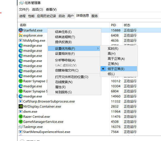Click the Razer Synapse icon at PID 10312

(x=21, y=81)
